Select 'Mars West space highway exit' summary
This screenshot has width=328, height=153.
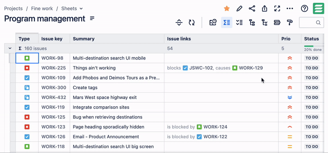105,97
